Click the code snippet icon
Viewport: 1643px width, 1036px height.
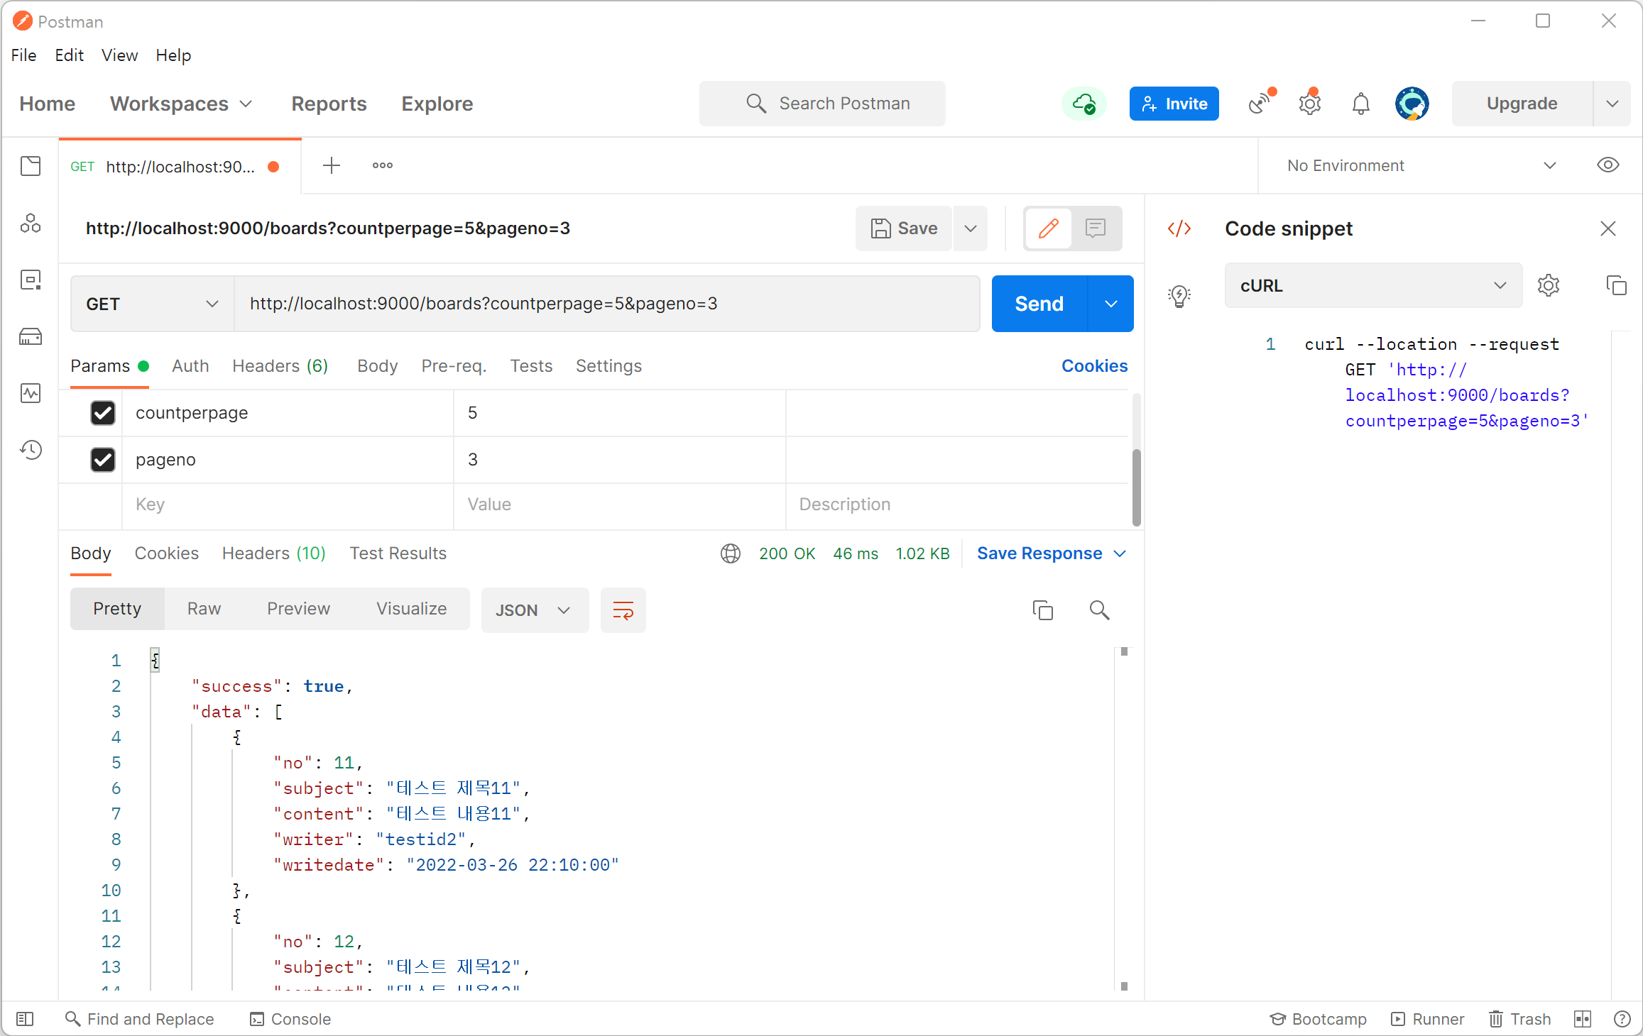(x=1179, y=228)
